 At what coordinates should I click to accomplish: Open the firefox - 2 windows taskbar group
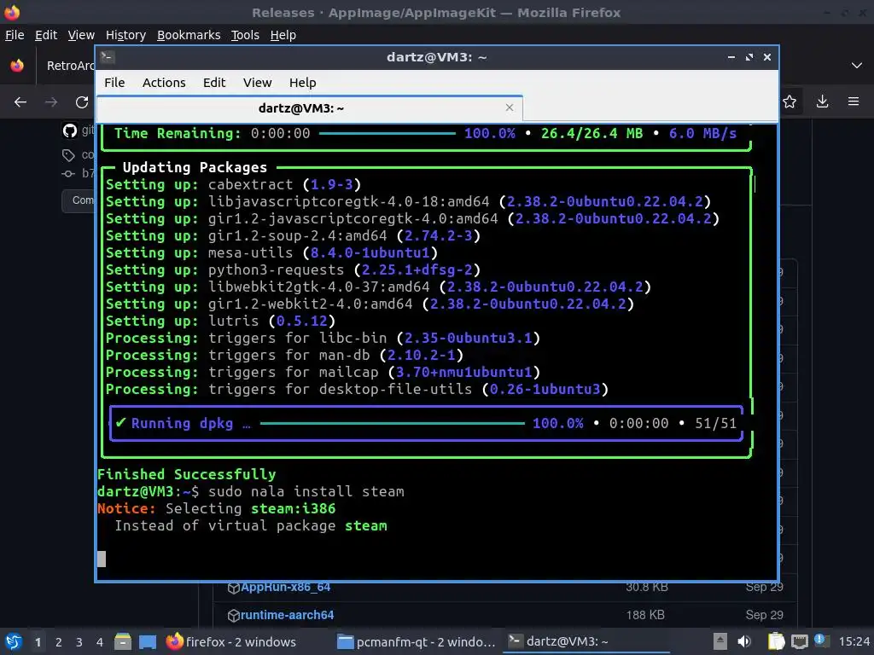tap(231, 641)
